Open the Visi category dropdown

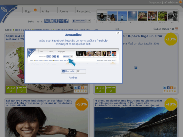click(x=105, y=29)
